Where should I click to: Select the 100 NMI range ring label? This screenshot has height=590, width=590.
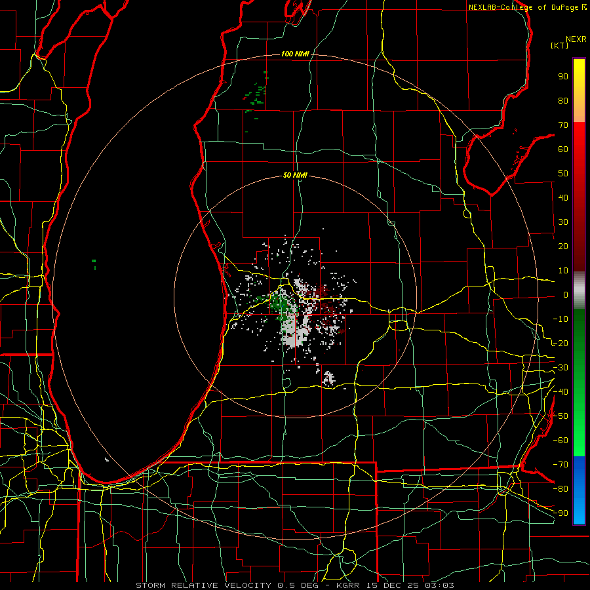point(295,54)
